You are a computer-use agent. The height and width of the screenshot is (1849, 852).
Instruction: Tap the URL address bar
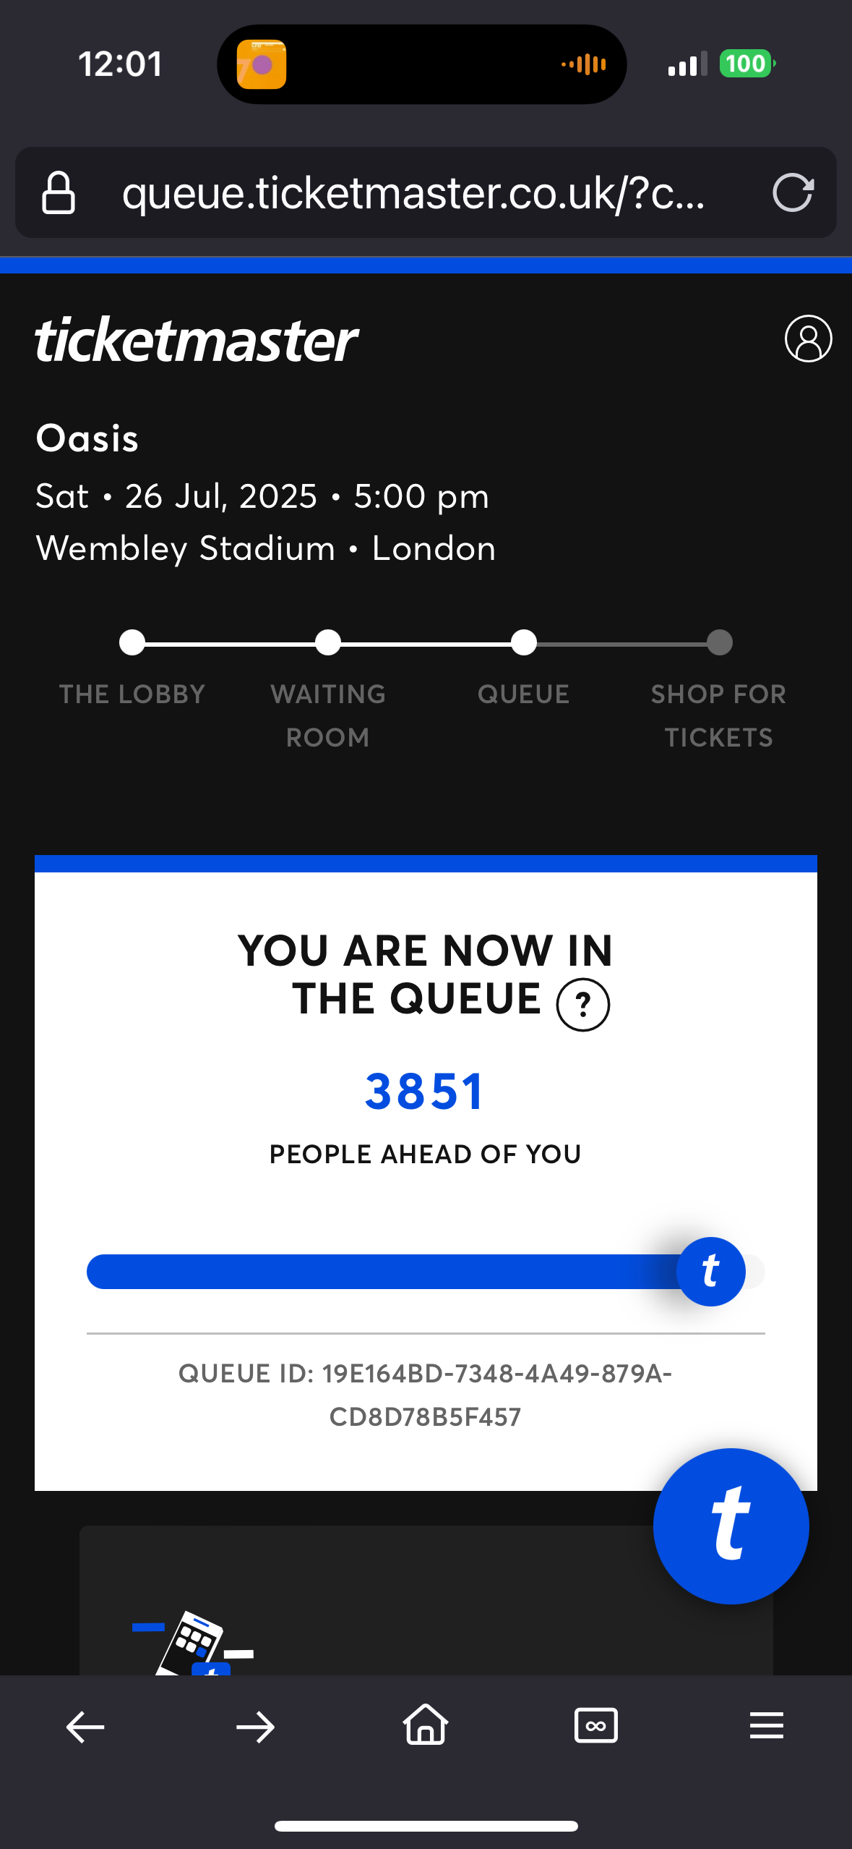[x=412, y=193]
